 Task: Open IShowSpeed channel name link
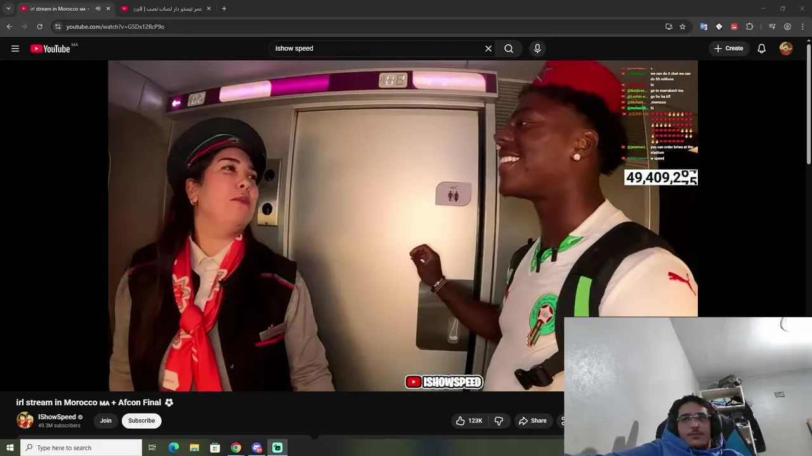56,417
